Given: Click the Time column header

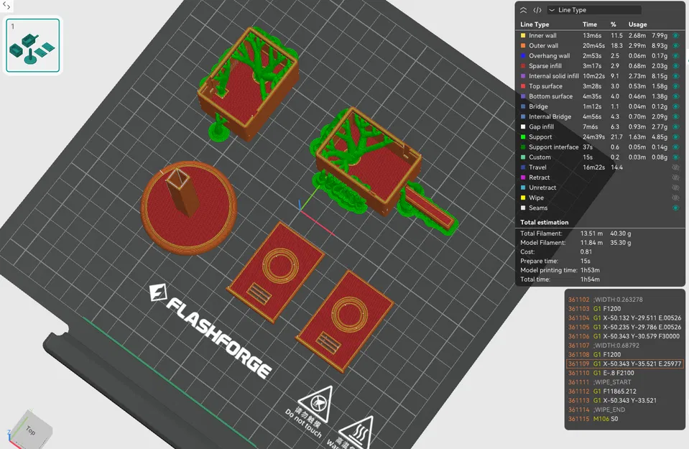Looking at the screenshot, I should 590,24.
